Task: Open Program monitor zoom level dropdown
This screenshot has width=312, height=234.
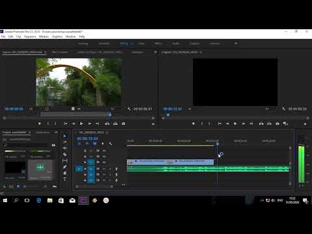Action: coord(190,109)
